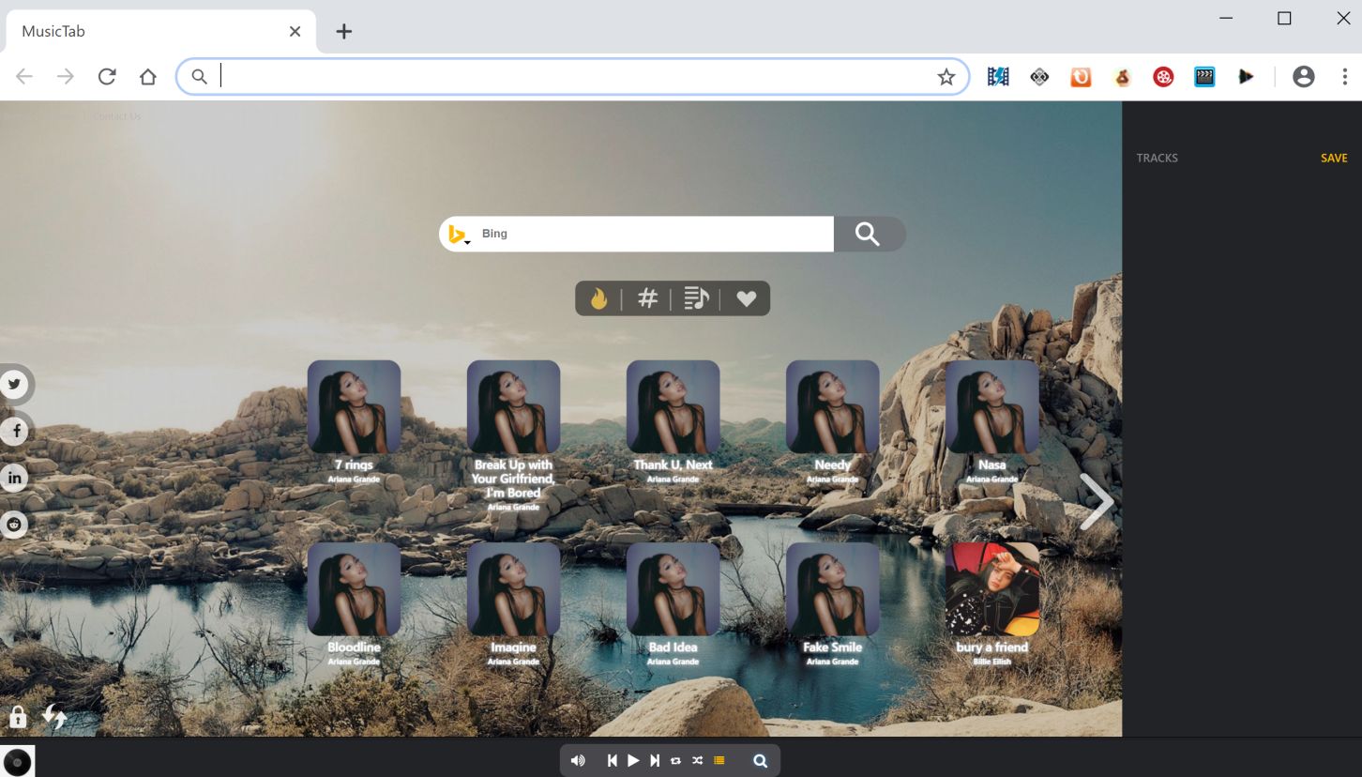1362x777 pixels.
Task: Open the player bar search magnifier
Action: (x=761, y=761)
